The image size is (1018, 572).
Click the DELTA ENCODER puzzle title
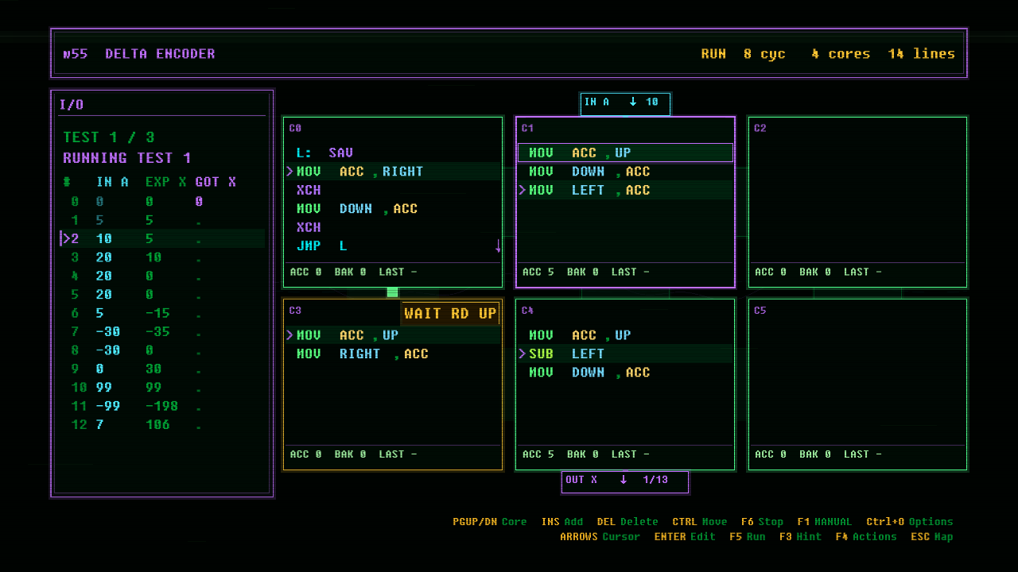coord(160,54)
